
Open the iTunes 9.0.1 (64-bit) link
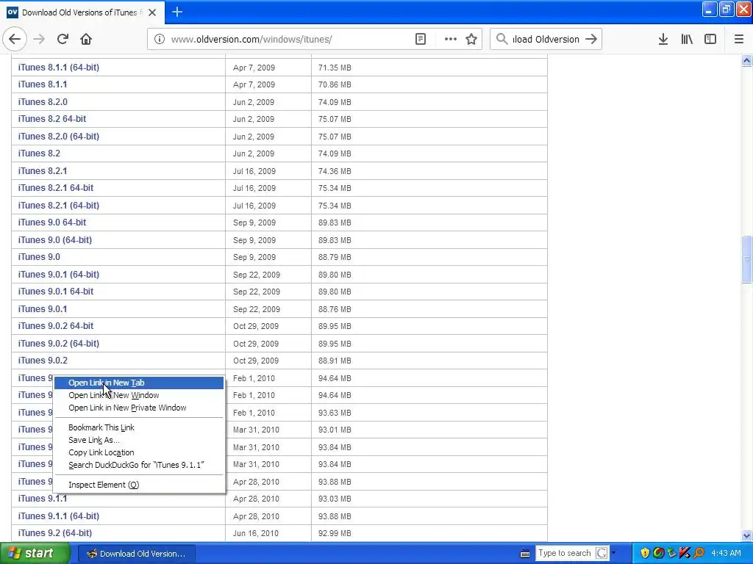[x=59, y=275]
